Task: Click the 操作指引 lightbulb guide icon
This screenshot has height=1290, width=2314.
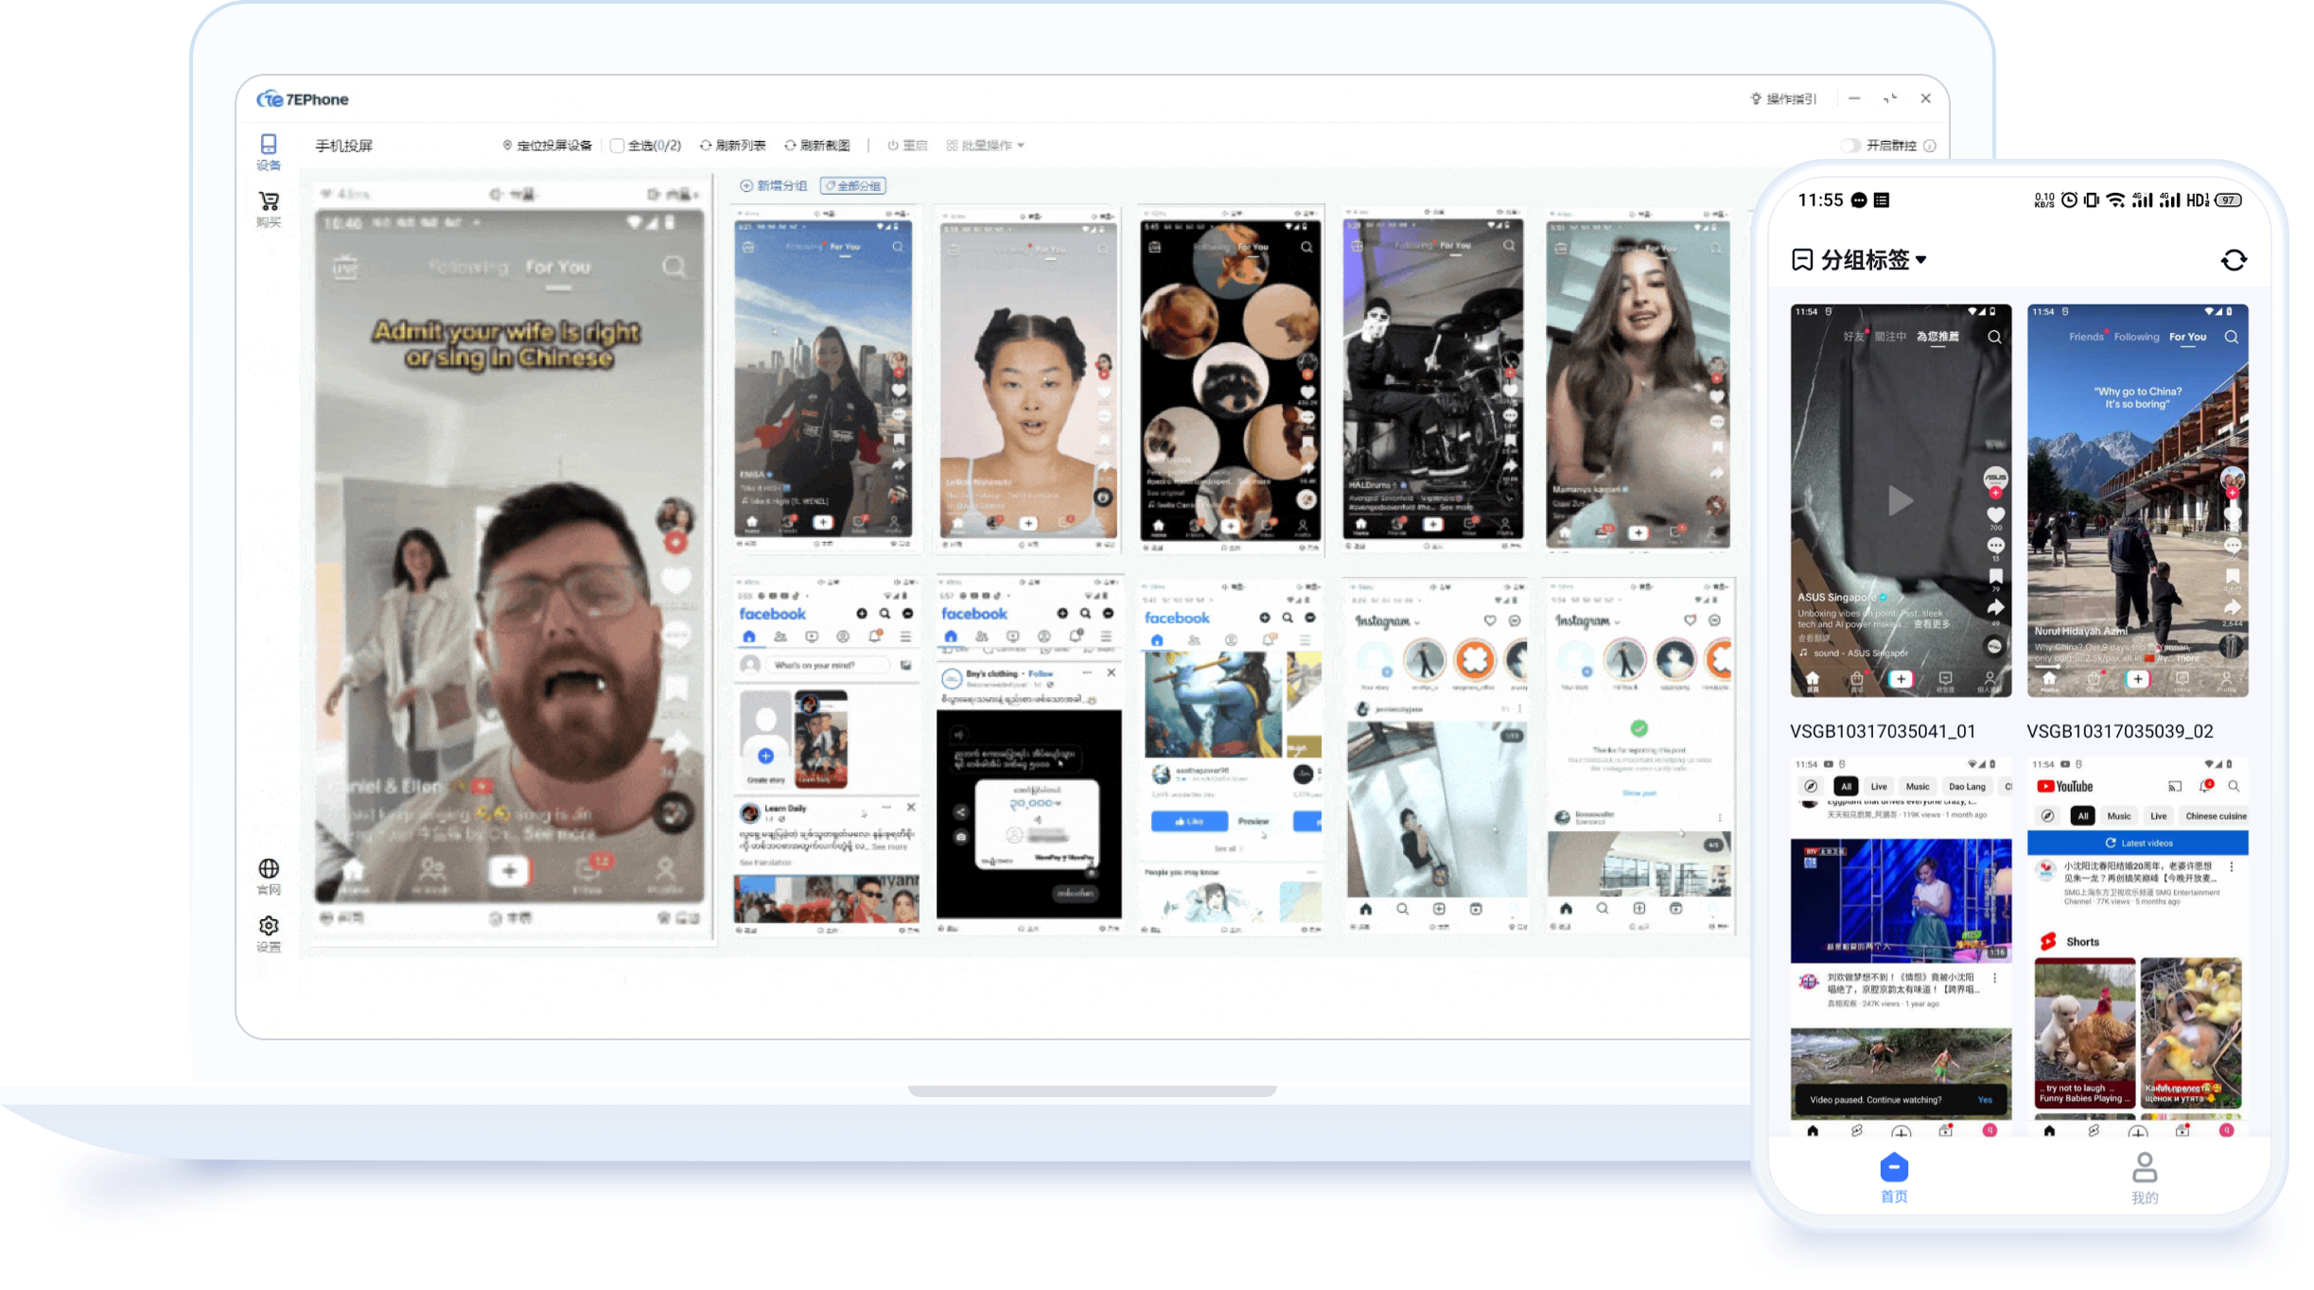Action: coord(1756,99)
